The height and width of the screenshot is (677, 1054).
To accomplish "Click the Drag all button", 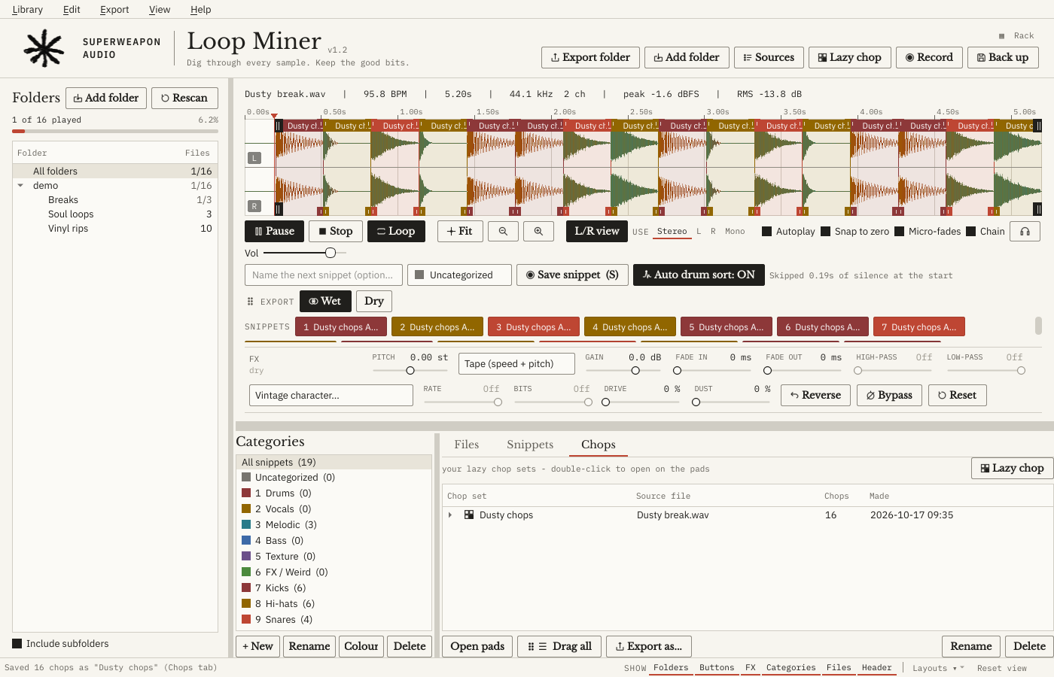I will 559,646.
